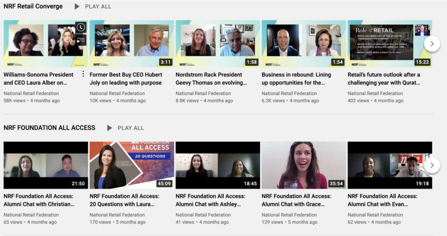Click the '402 views • 4 months ago' text

pyautogui.click(x=375, y=101)
